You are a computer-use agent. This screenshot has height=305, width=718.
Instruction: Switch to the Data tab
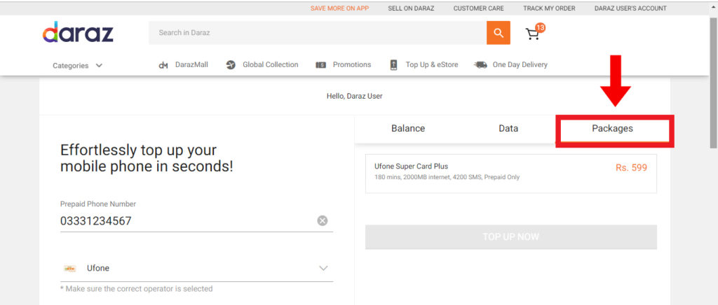click(x=508, y=129)
